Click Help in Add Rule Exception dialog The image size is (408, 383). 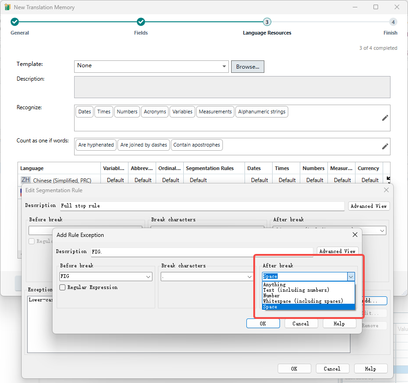[339, 324]
